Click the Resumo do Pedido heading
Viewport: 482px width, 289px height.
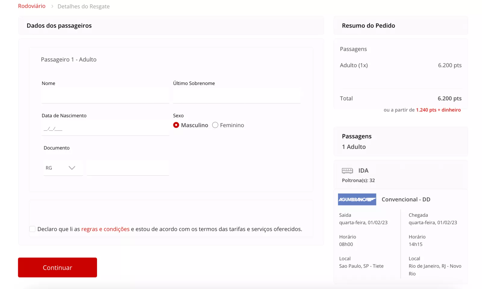(x=368, y=26)
